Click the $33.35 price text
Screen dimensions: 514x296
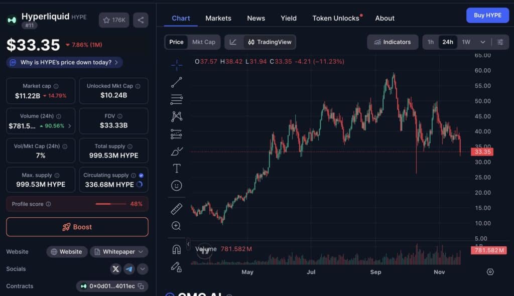(x=34, y=45)
